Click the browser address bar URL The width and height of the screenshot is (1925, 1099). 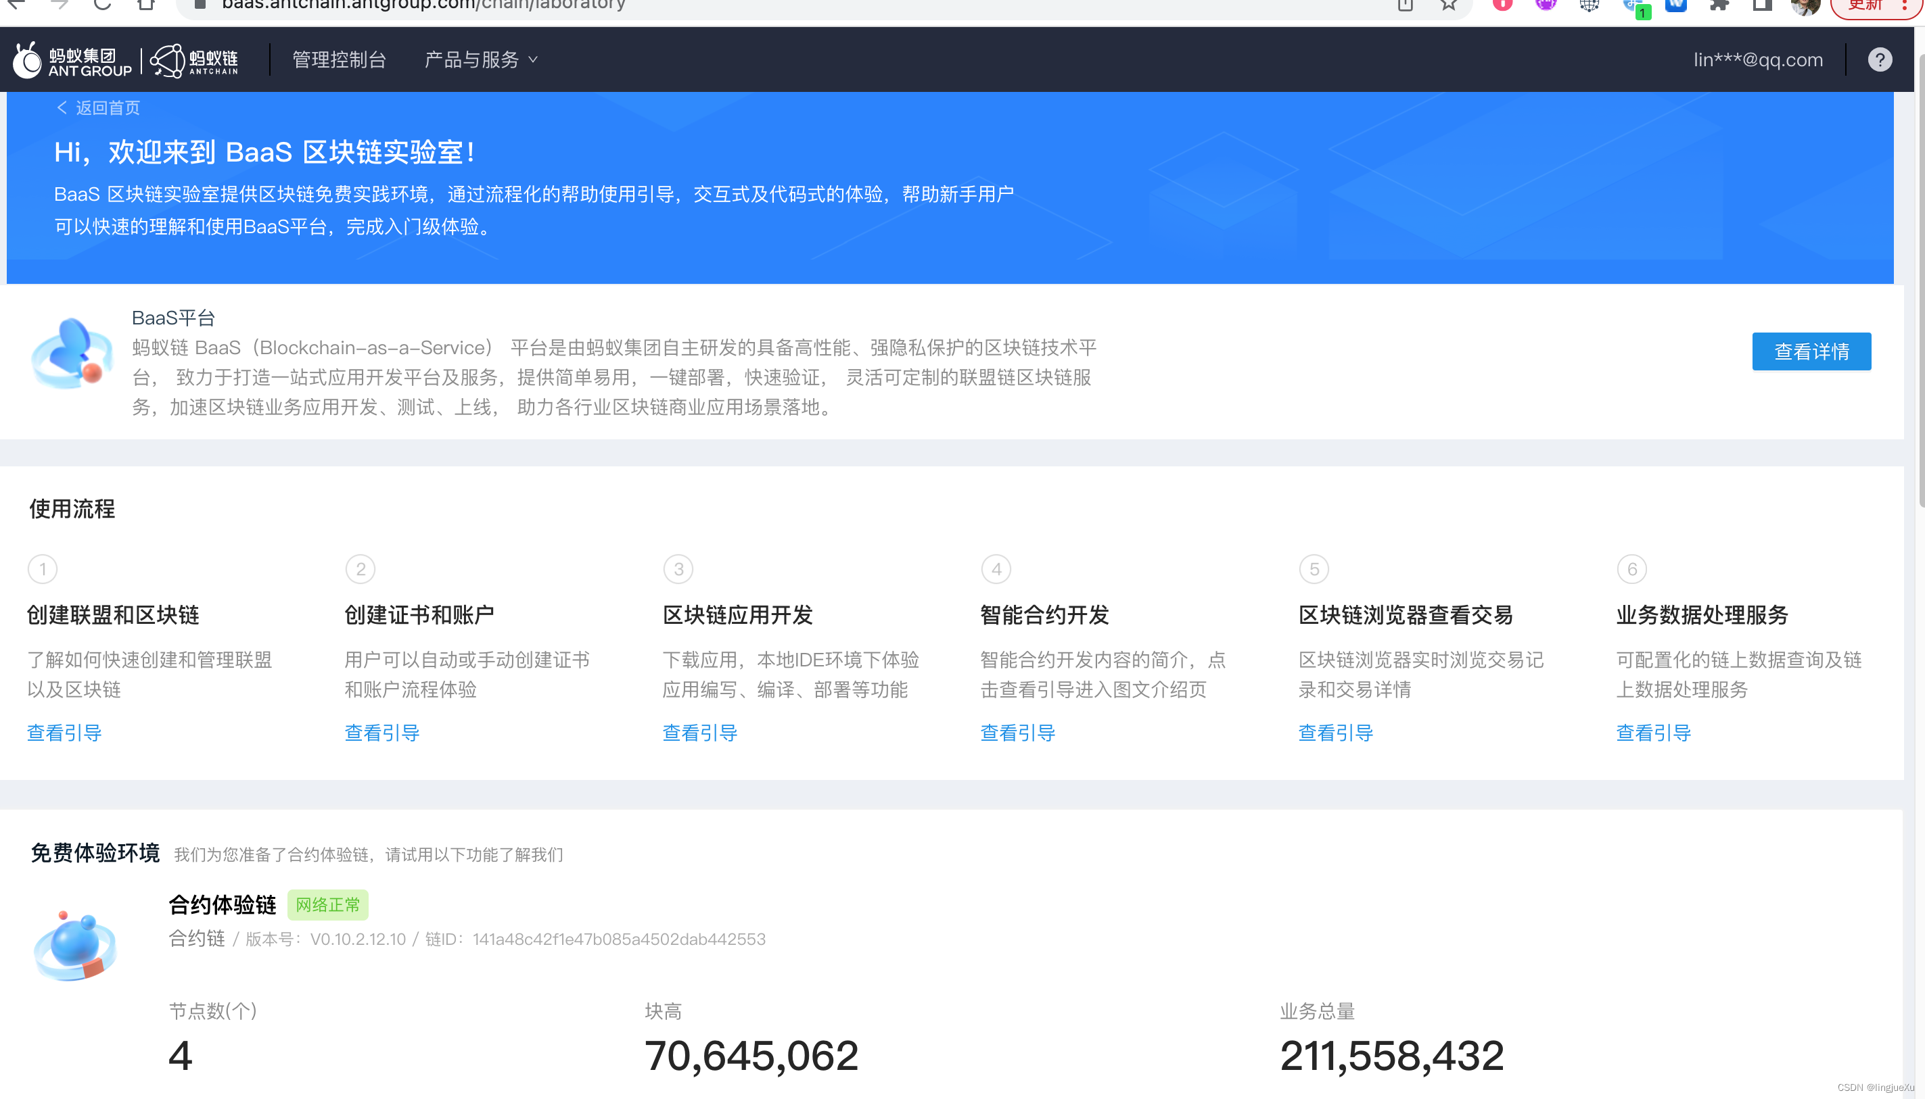coord(423,5)
